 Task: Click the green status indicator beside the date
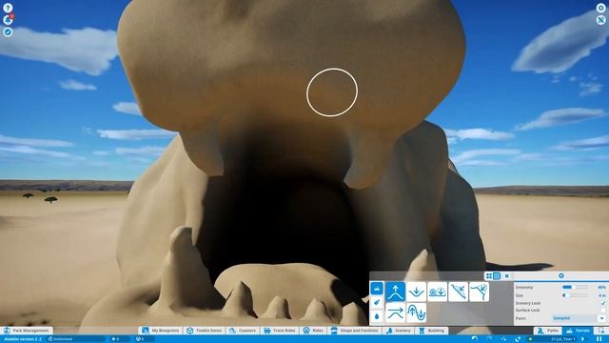531,339
